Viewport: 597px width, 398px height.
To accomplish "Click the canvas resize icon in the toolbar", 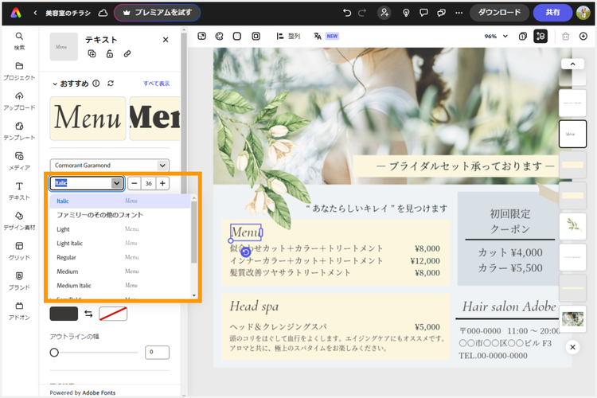I will [202, 36].
